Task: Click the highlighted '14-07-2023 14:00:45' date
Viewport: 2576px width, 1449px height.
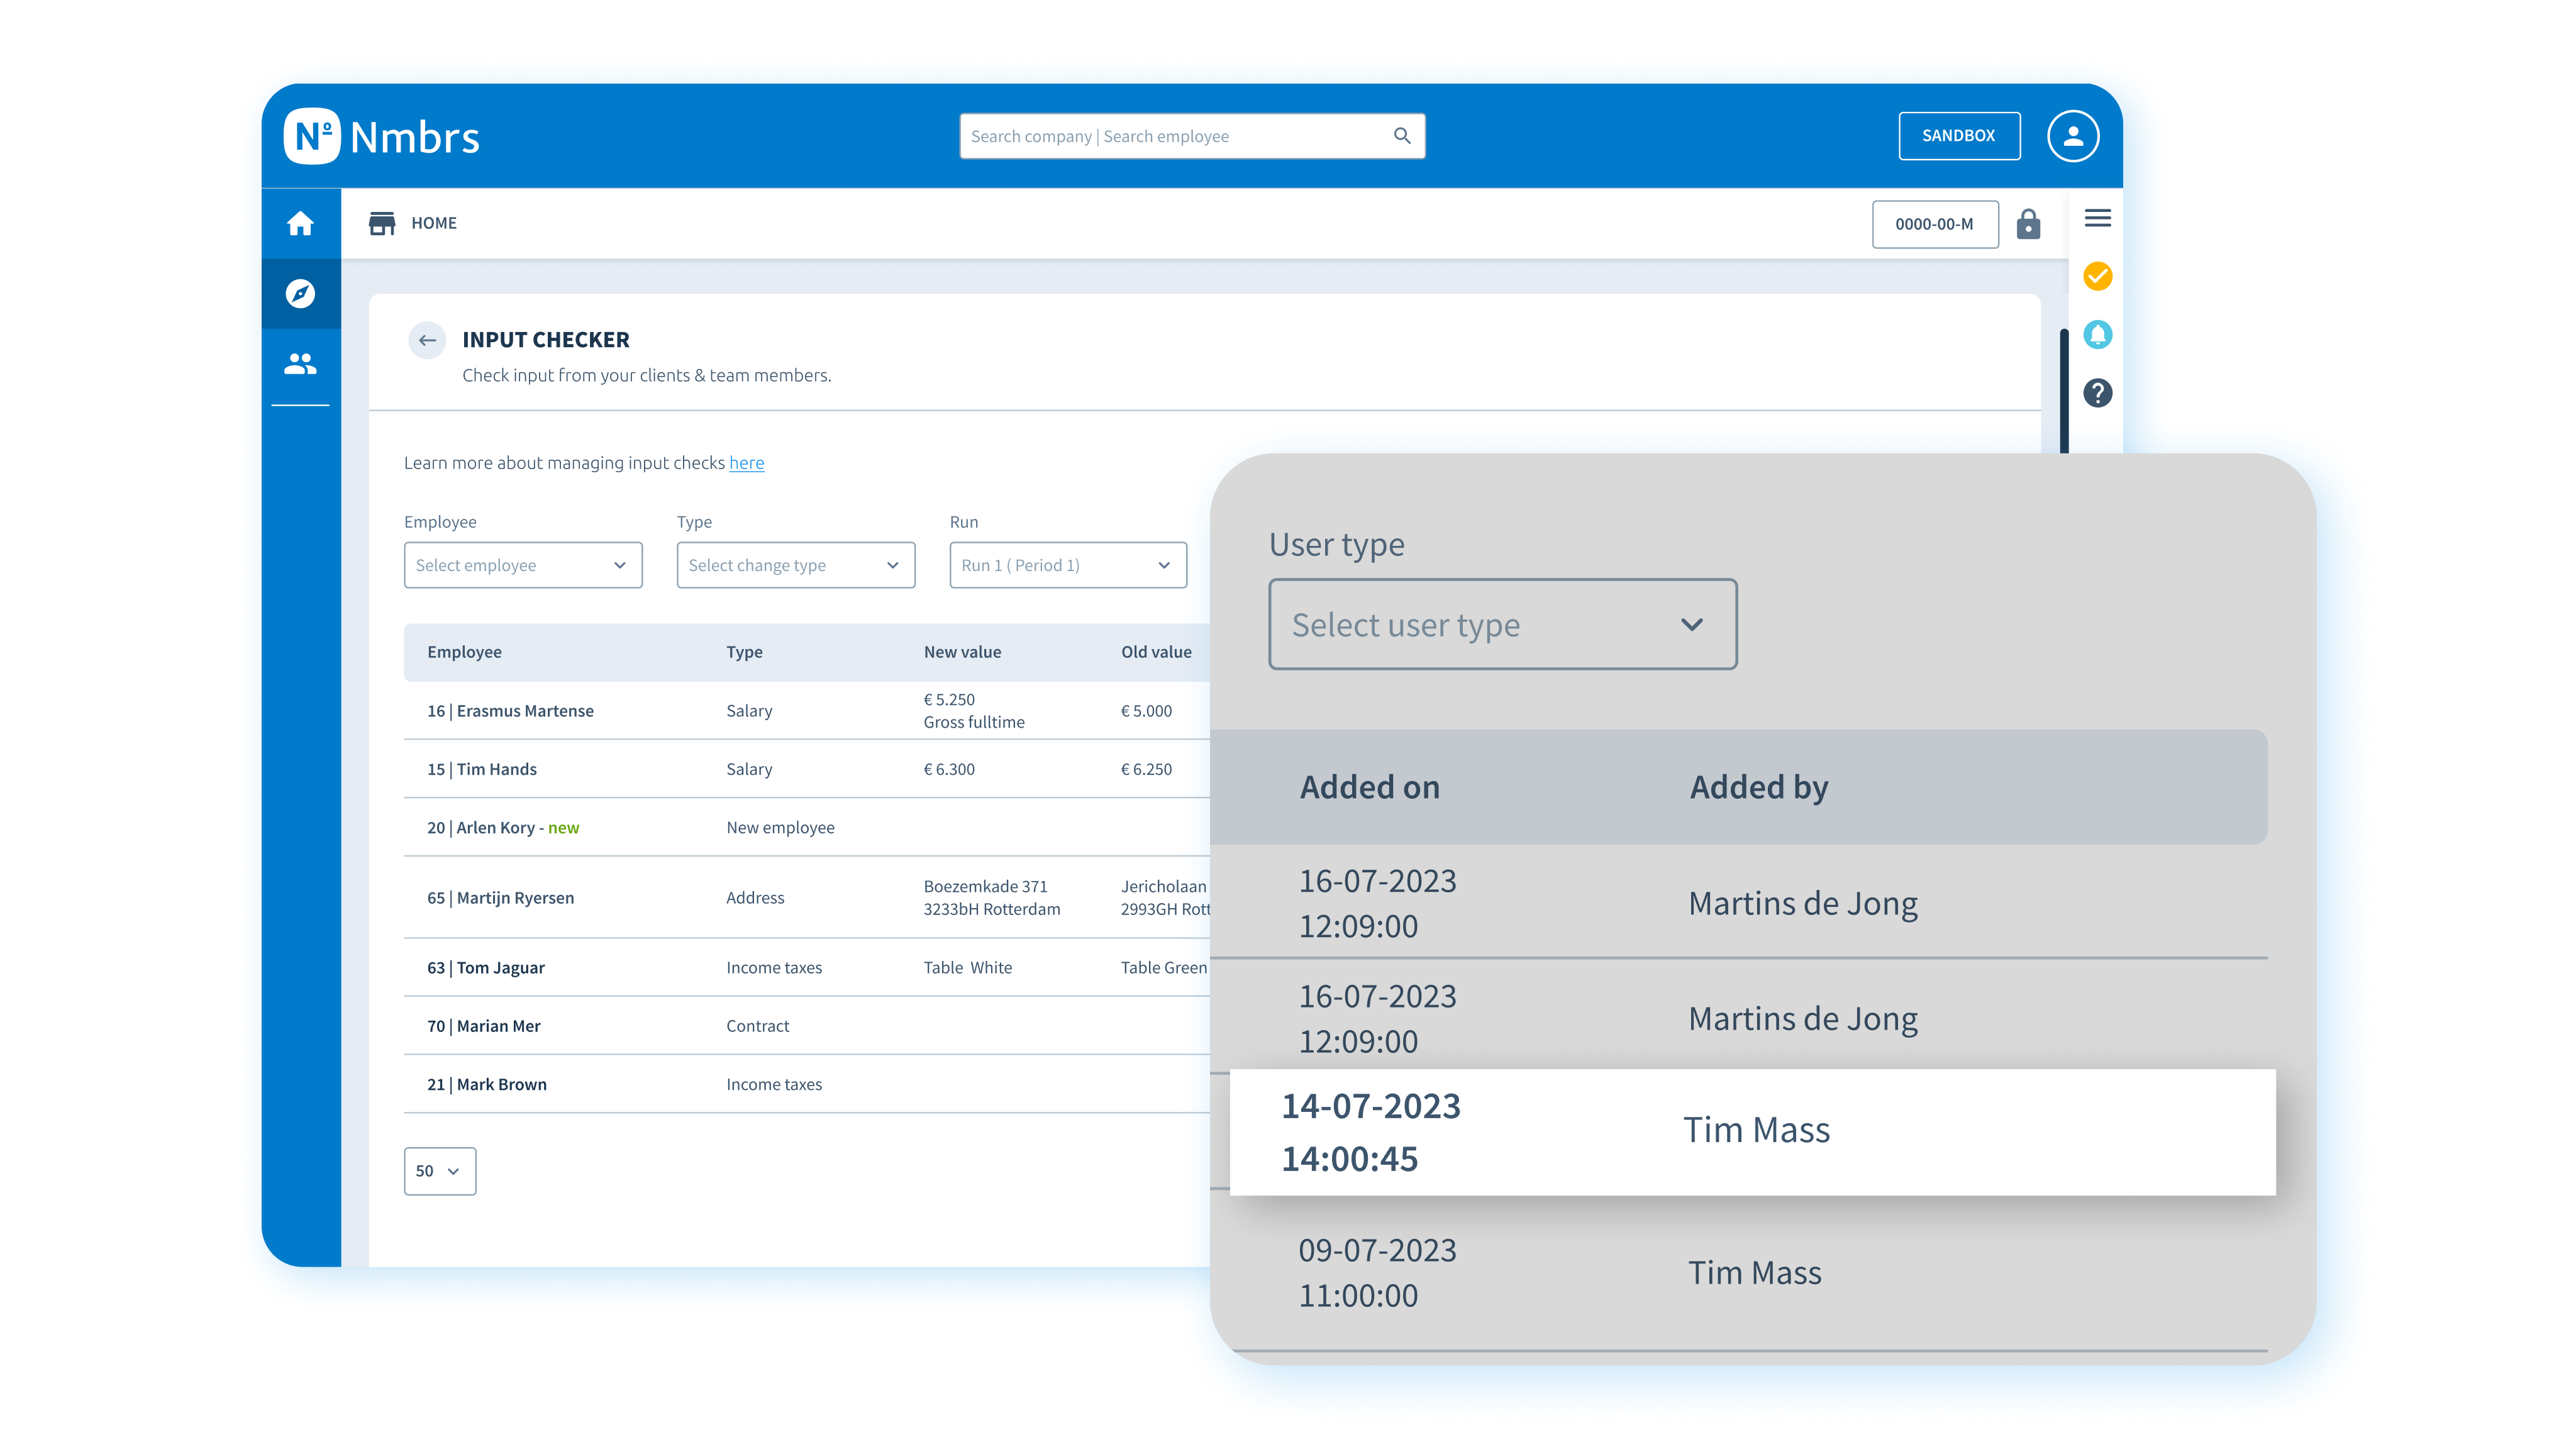Action: coord(1371,1132)
